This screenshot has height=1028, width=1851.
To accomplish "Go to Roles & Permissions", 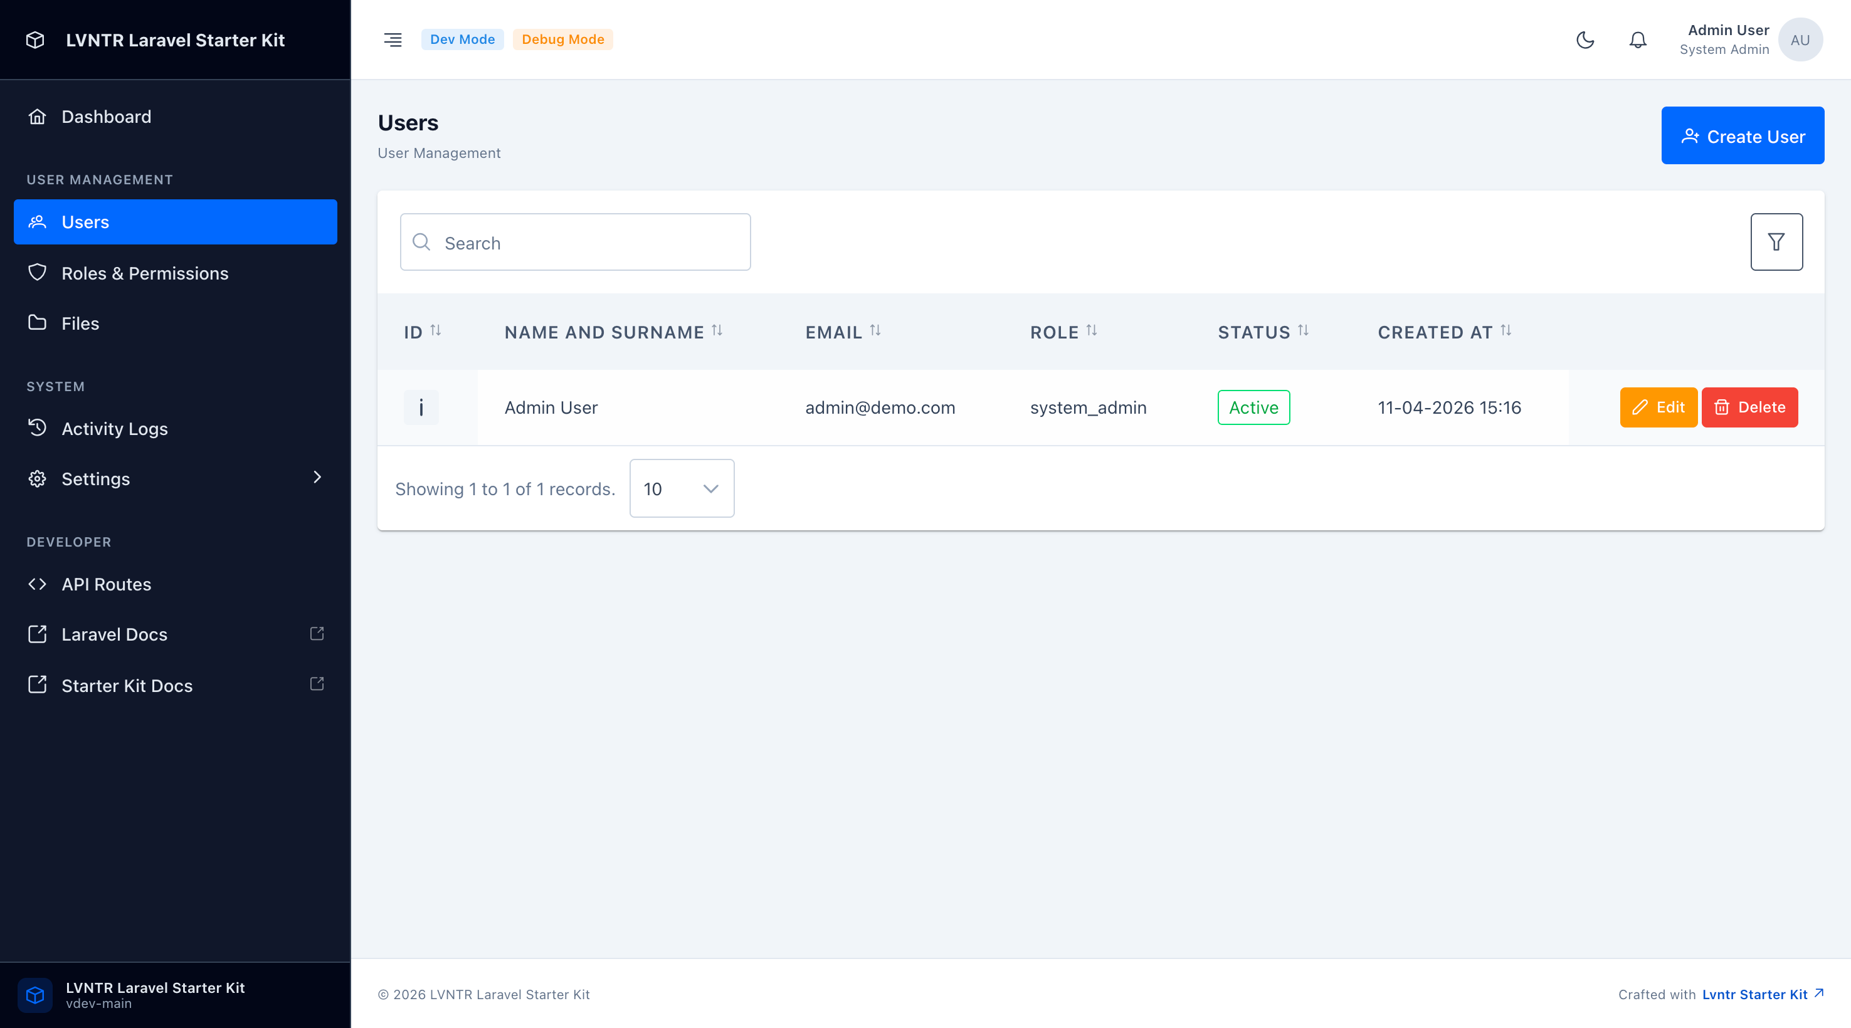I will 144,274.
